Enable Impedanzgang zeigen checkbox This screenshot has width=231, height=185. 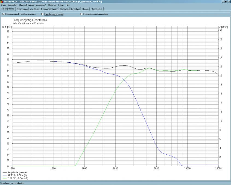click(x=42, y=14)
